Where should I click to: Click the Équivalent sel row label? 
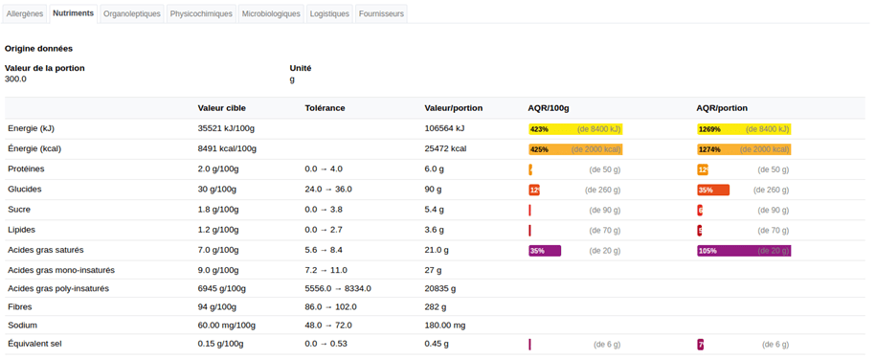pos(34,344)
